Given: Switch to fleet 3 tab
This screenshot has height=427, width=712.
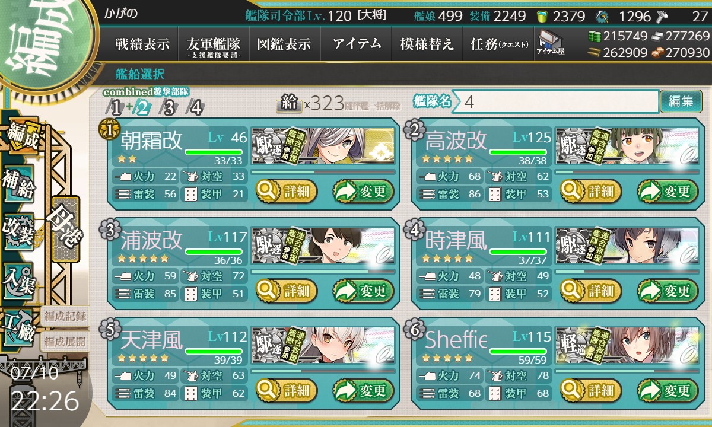Looking at the screenshot, I should 169,107.
